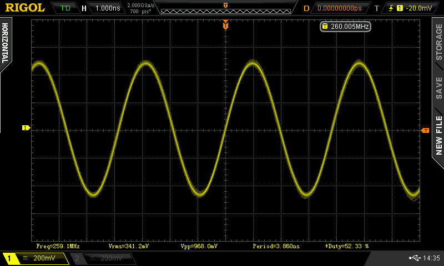Select the Freq=259.1MHz measurement readout

pos(58,245)
